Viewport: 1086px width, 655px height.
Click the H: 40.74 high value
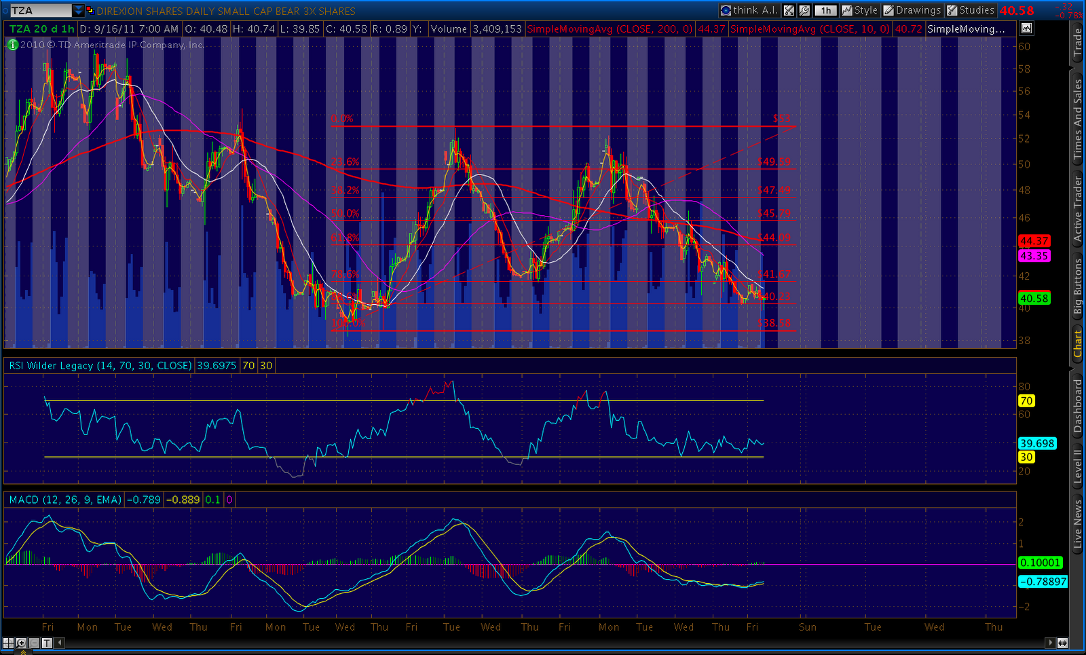pyautogui.click(x=254, y=29)
